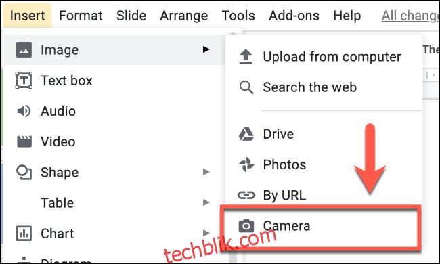Viewport: 440px width, 264px height.
Task: Click the upload arrow icon
Action: click(x=246, y=56)
